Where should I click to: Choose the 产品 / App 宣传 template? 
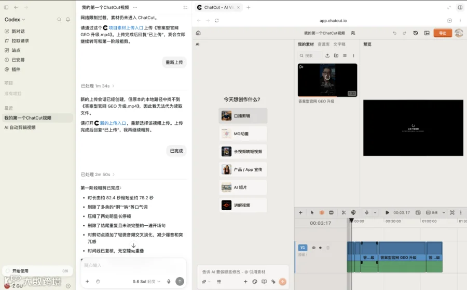[243, 169]
